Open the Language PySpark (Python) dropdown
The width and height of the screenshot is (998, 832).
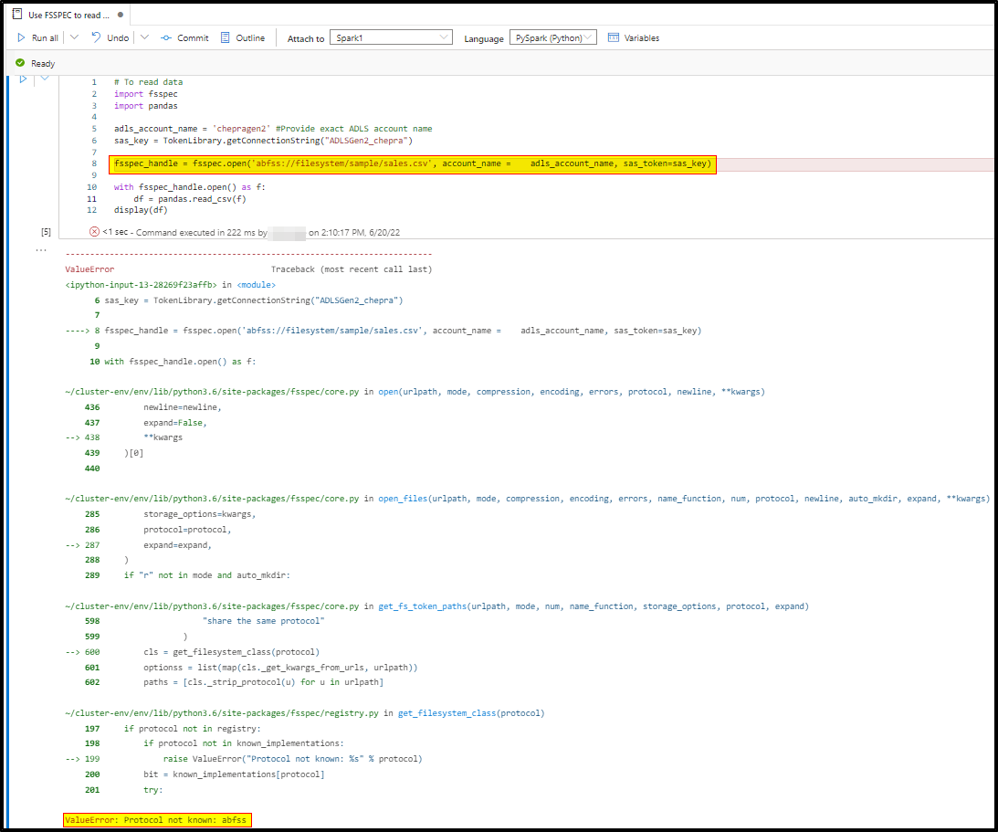tap(553, 37)
